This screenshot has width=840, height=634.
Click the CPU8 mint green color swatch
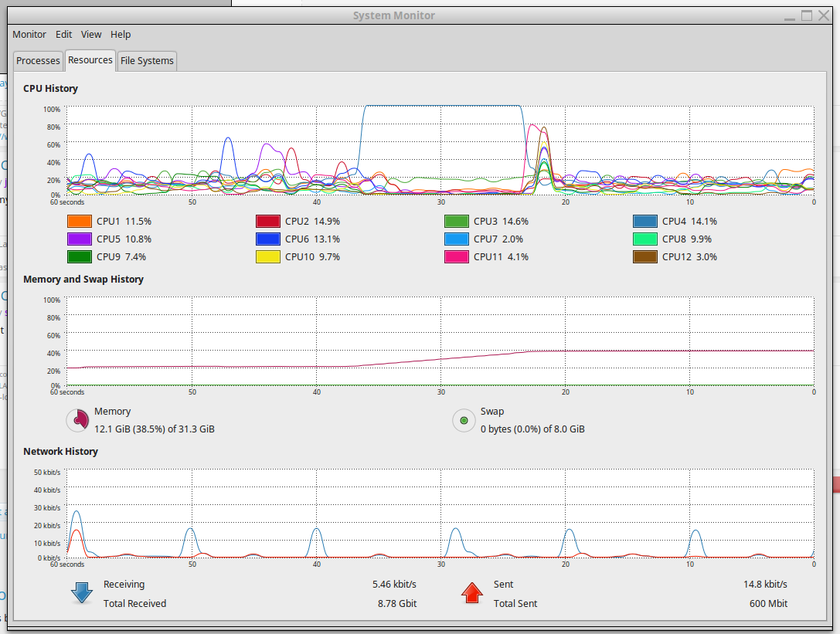click(645, 239)
